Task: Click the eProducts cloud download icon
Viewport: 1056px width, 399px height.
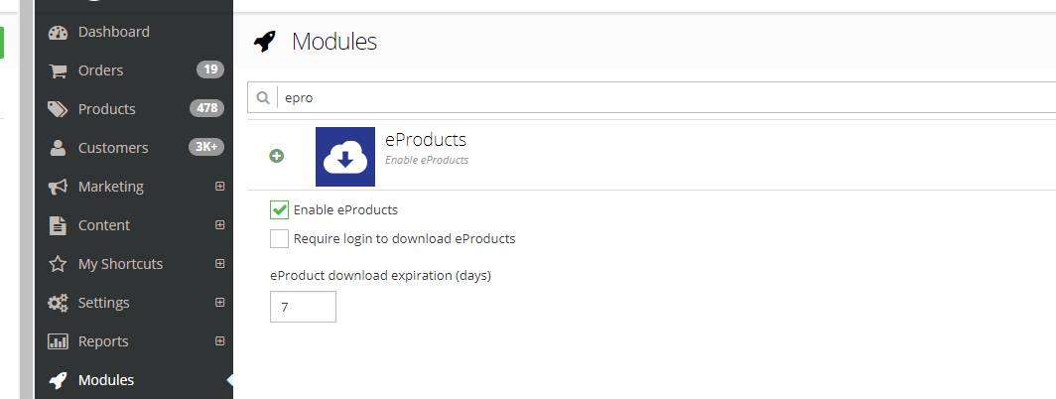Action: [344, 157]
